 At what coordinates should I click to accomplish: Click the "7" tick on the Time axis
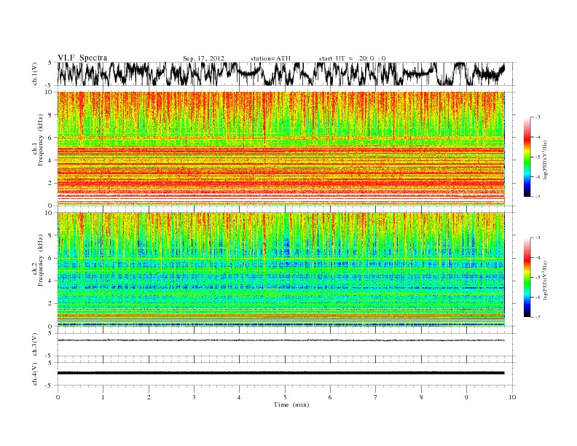(376, 397)
